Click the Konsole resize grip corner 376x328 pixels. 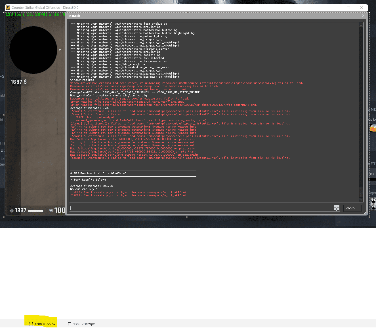(365, 213)
